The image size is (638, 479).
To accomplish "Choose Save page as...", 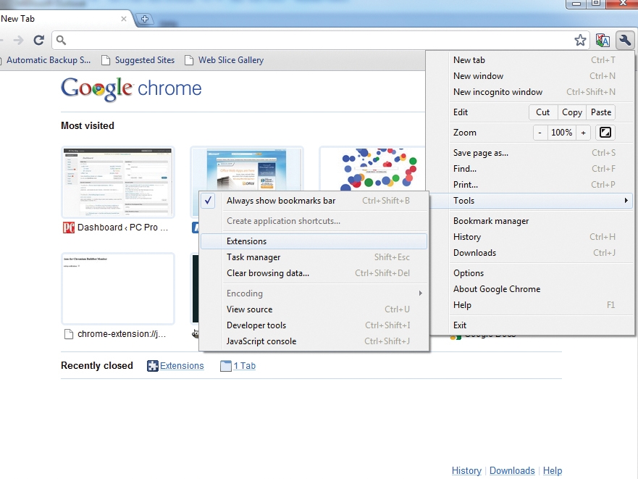I will (x=541, y=153).
